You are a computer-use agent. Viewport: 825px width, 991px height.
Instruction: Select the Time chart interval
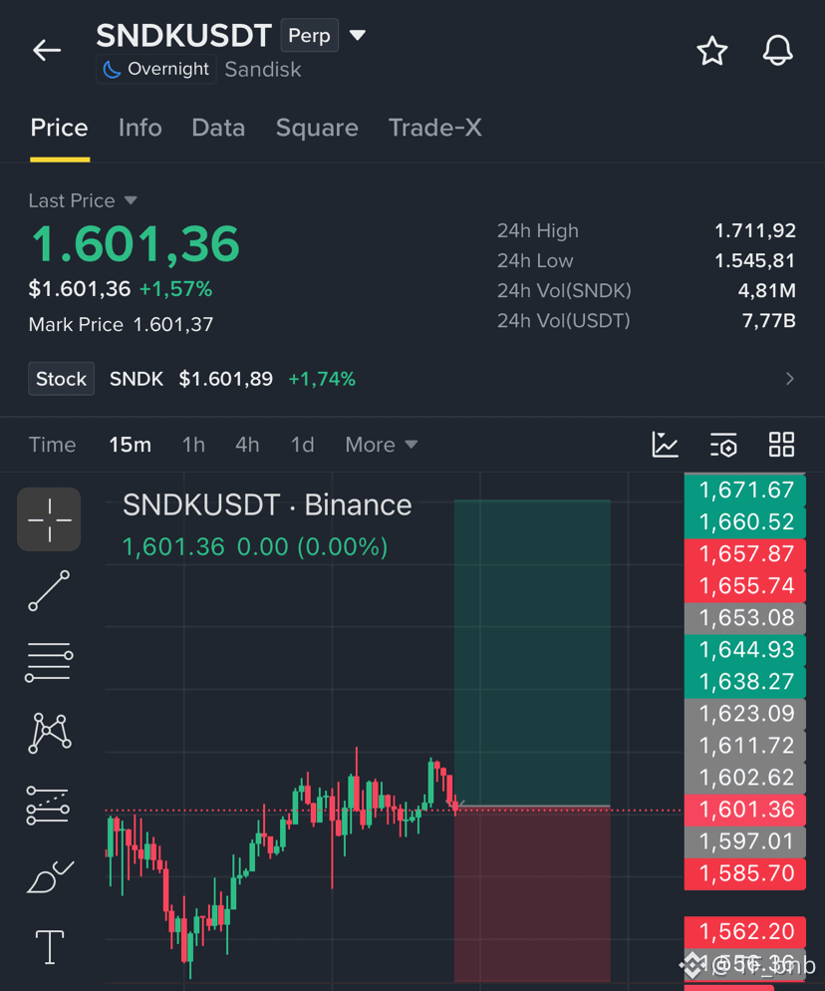point(53,445)
